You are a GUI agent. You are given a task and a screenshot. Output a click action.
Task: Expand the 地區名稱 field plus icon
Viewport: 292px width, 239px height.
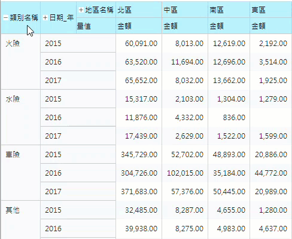[x=81, y=10]
